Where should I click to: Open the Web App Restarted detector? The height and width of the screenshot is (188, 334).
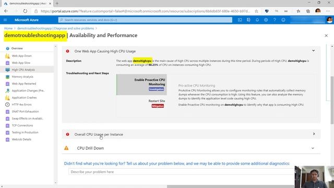point(24,84)
